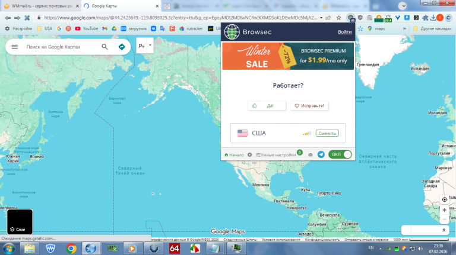
Task: Open Browsec settings gear icon
Action: point(249,155)
